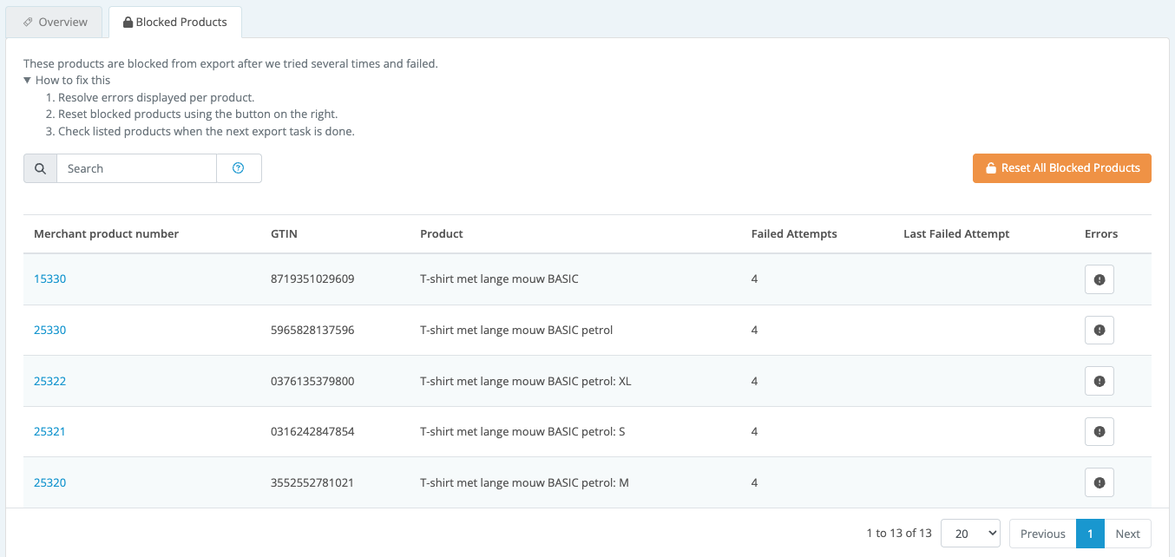Click the search magnifier icon
Image resolution: width=1175 pixels, height=557 pixels.
[x=40, y=168]
